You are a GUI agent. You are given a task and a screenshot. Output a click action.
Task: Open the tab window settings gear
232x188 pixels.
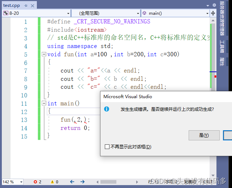point(214,5)
